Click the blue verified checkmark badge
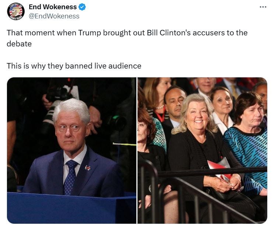272x227 pixels. (82, 7)
